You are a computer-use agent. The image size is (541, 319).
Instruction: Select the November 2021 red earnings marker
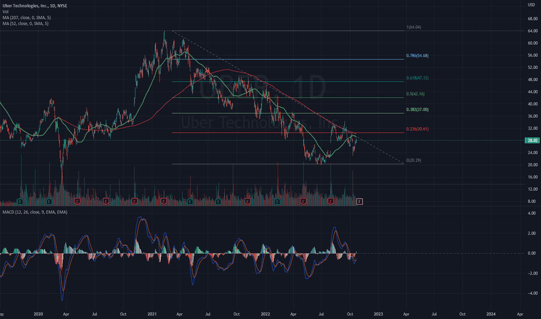(x=247, y=201)
